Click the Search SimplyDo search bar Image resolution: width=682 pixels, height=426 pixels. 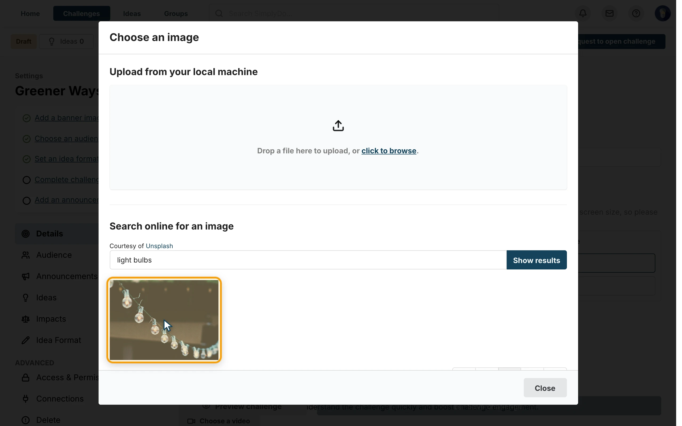click(354, 13)
